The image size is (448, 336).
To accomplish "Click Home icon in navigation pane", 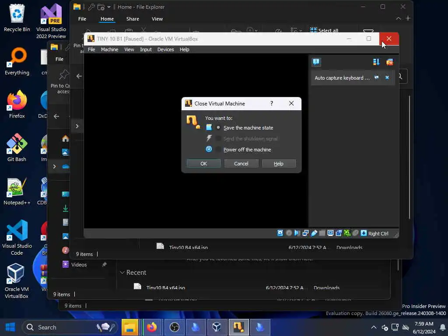I will click(66, 139).
